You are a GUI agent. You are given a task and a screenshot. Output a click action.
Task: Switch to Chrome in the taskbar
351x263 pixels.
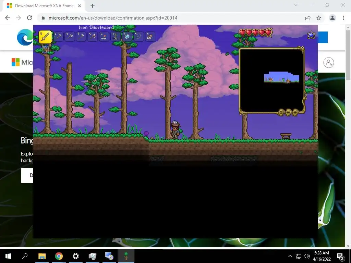59,256
